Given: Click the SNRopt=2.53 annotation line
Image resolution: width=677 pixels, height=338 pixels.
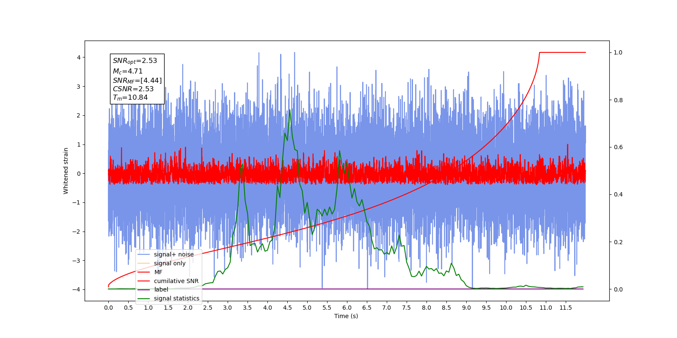Looking at the screenshot, I should 135,61.
